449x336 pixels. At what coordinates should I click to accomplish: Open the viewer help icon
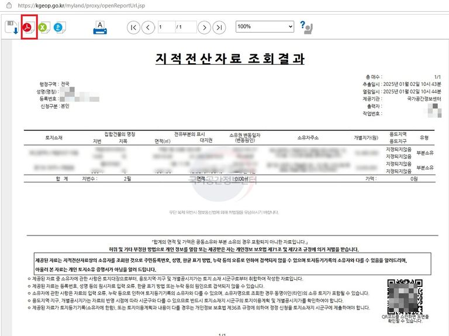tap(306, 27)
